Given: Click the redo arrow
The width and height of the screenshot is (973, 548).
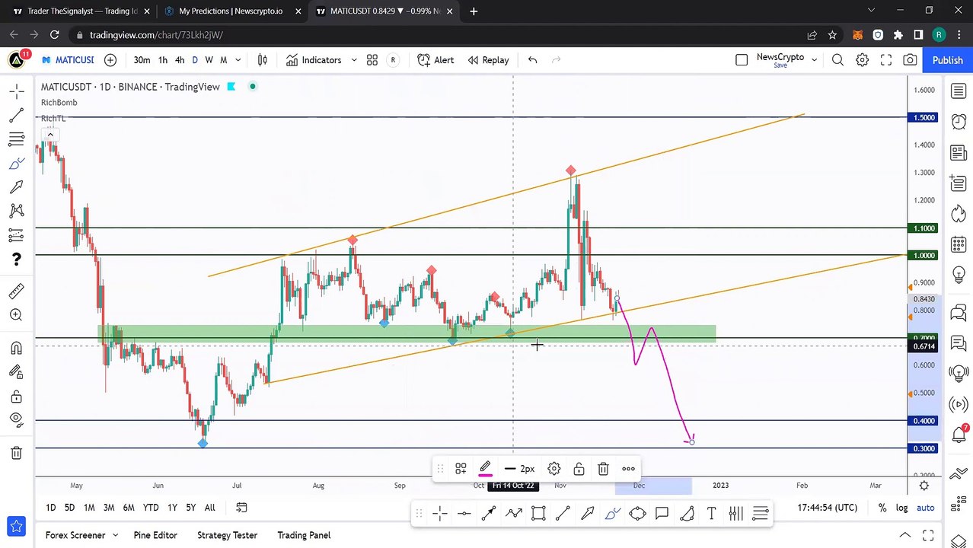Looking at the screenshot, I should (557, 60).
